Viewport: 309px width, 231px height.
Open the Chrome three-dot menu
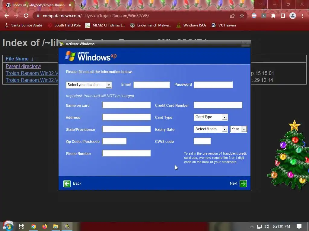(x=302, y=16)
